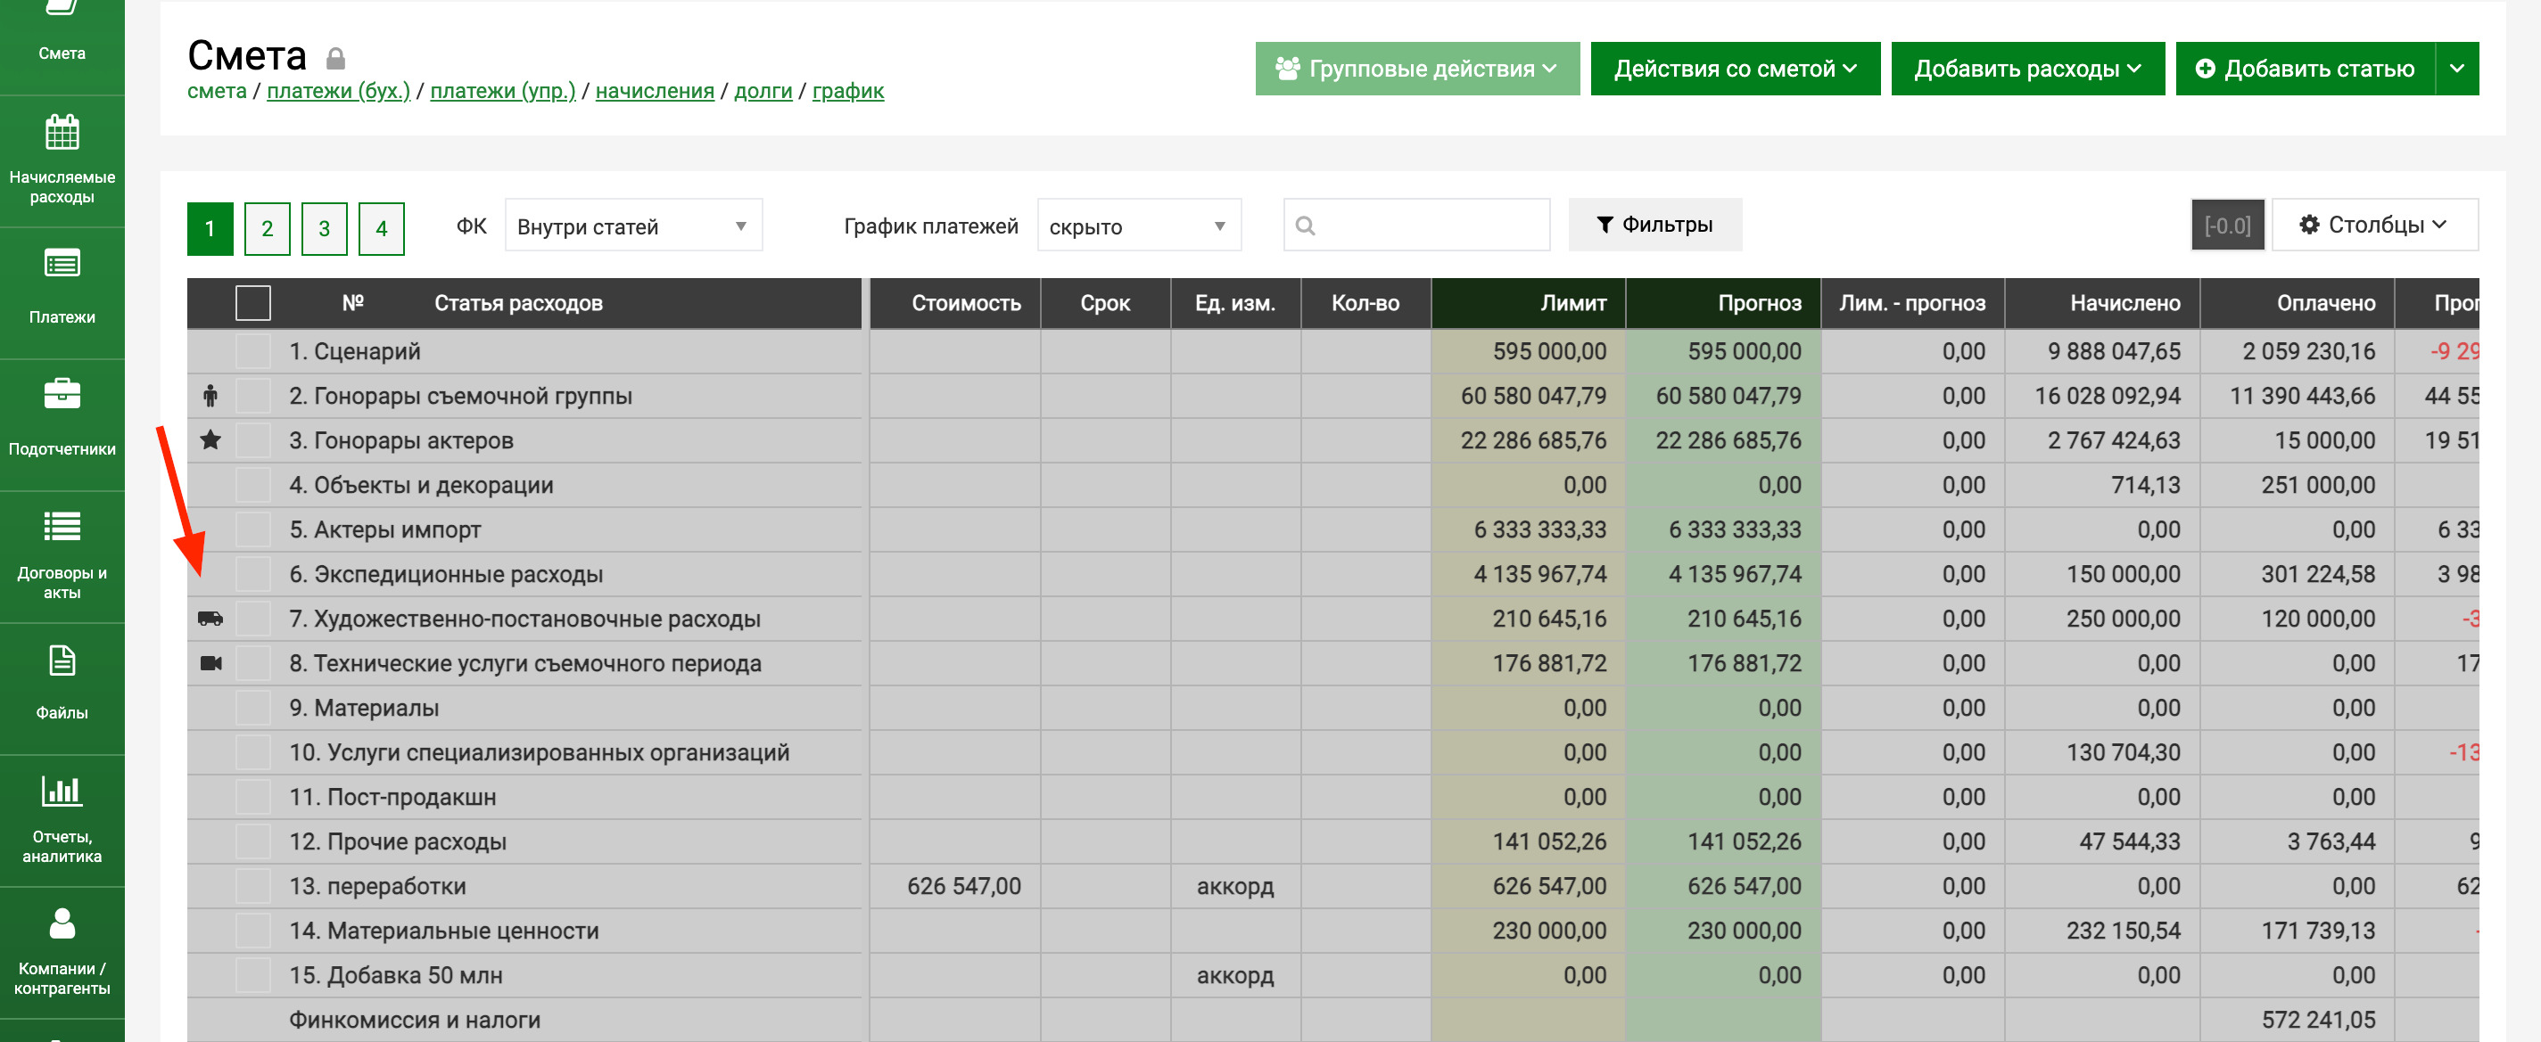Click the Лимит value 60 580 047,79
2541x1042 pixels.
[1533, 397]
